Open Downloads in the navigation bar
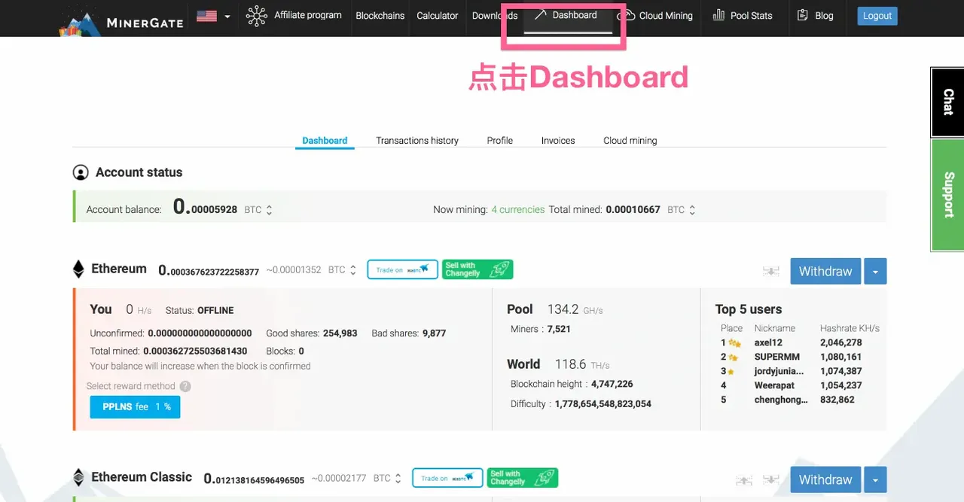This screenshot has height=502, width=964. point(495,16)
